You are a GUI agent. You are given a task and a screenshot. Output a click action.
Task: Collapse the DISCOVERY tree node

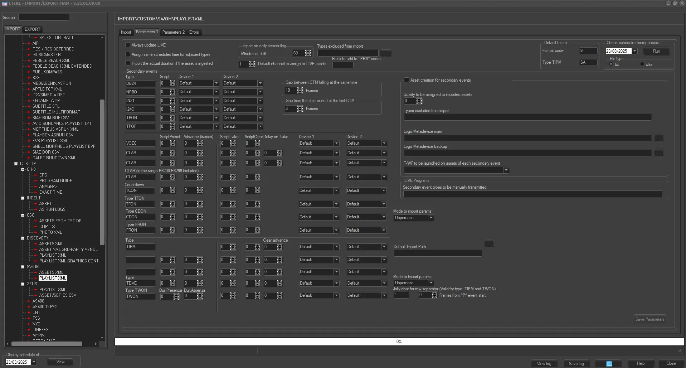(x=23, y=238)
